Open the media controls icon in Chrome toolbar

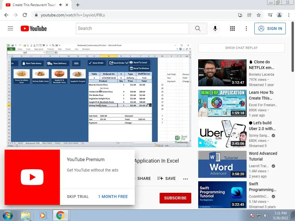pos(270,15)
